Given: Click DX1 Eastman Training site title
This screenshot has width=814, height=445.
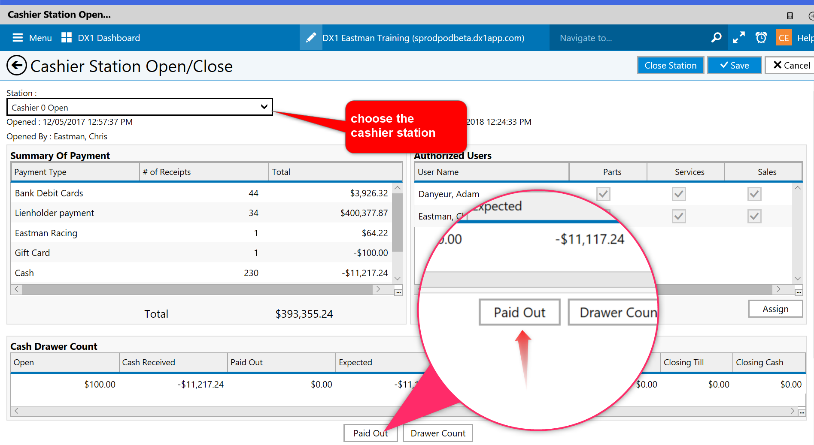Looking at the screenshot, I should pyautogui.click(x=423, y=38).
